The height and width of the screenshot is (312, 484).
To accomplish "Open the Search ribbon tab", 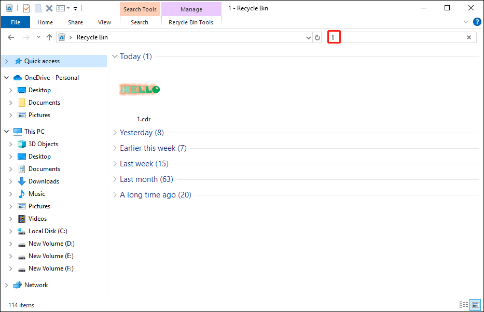I will click(140, 22).
